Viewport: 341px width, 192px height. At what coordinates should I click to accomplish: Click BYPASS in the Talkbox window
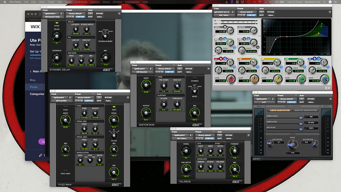point(229,135)
